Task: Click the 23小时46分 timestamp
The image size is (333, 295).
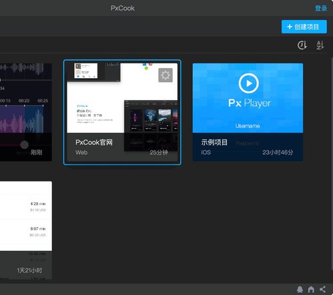Action: coord(278,152)
